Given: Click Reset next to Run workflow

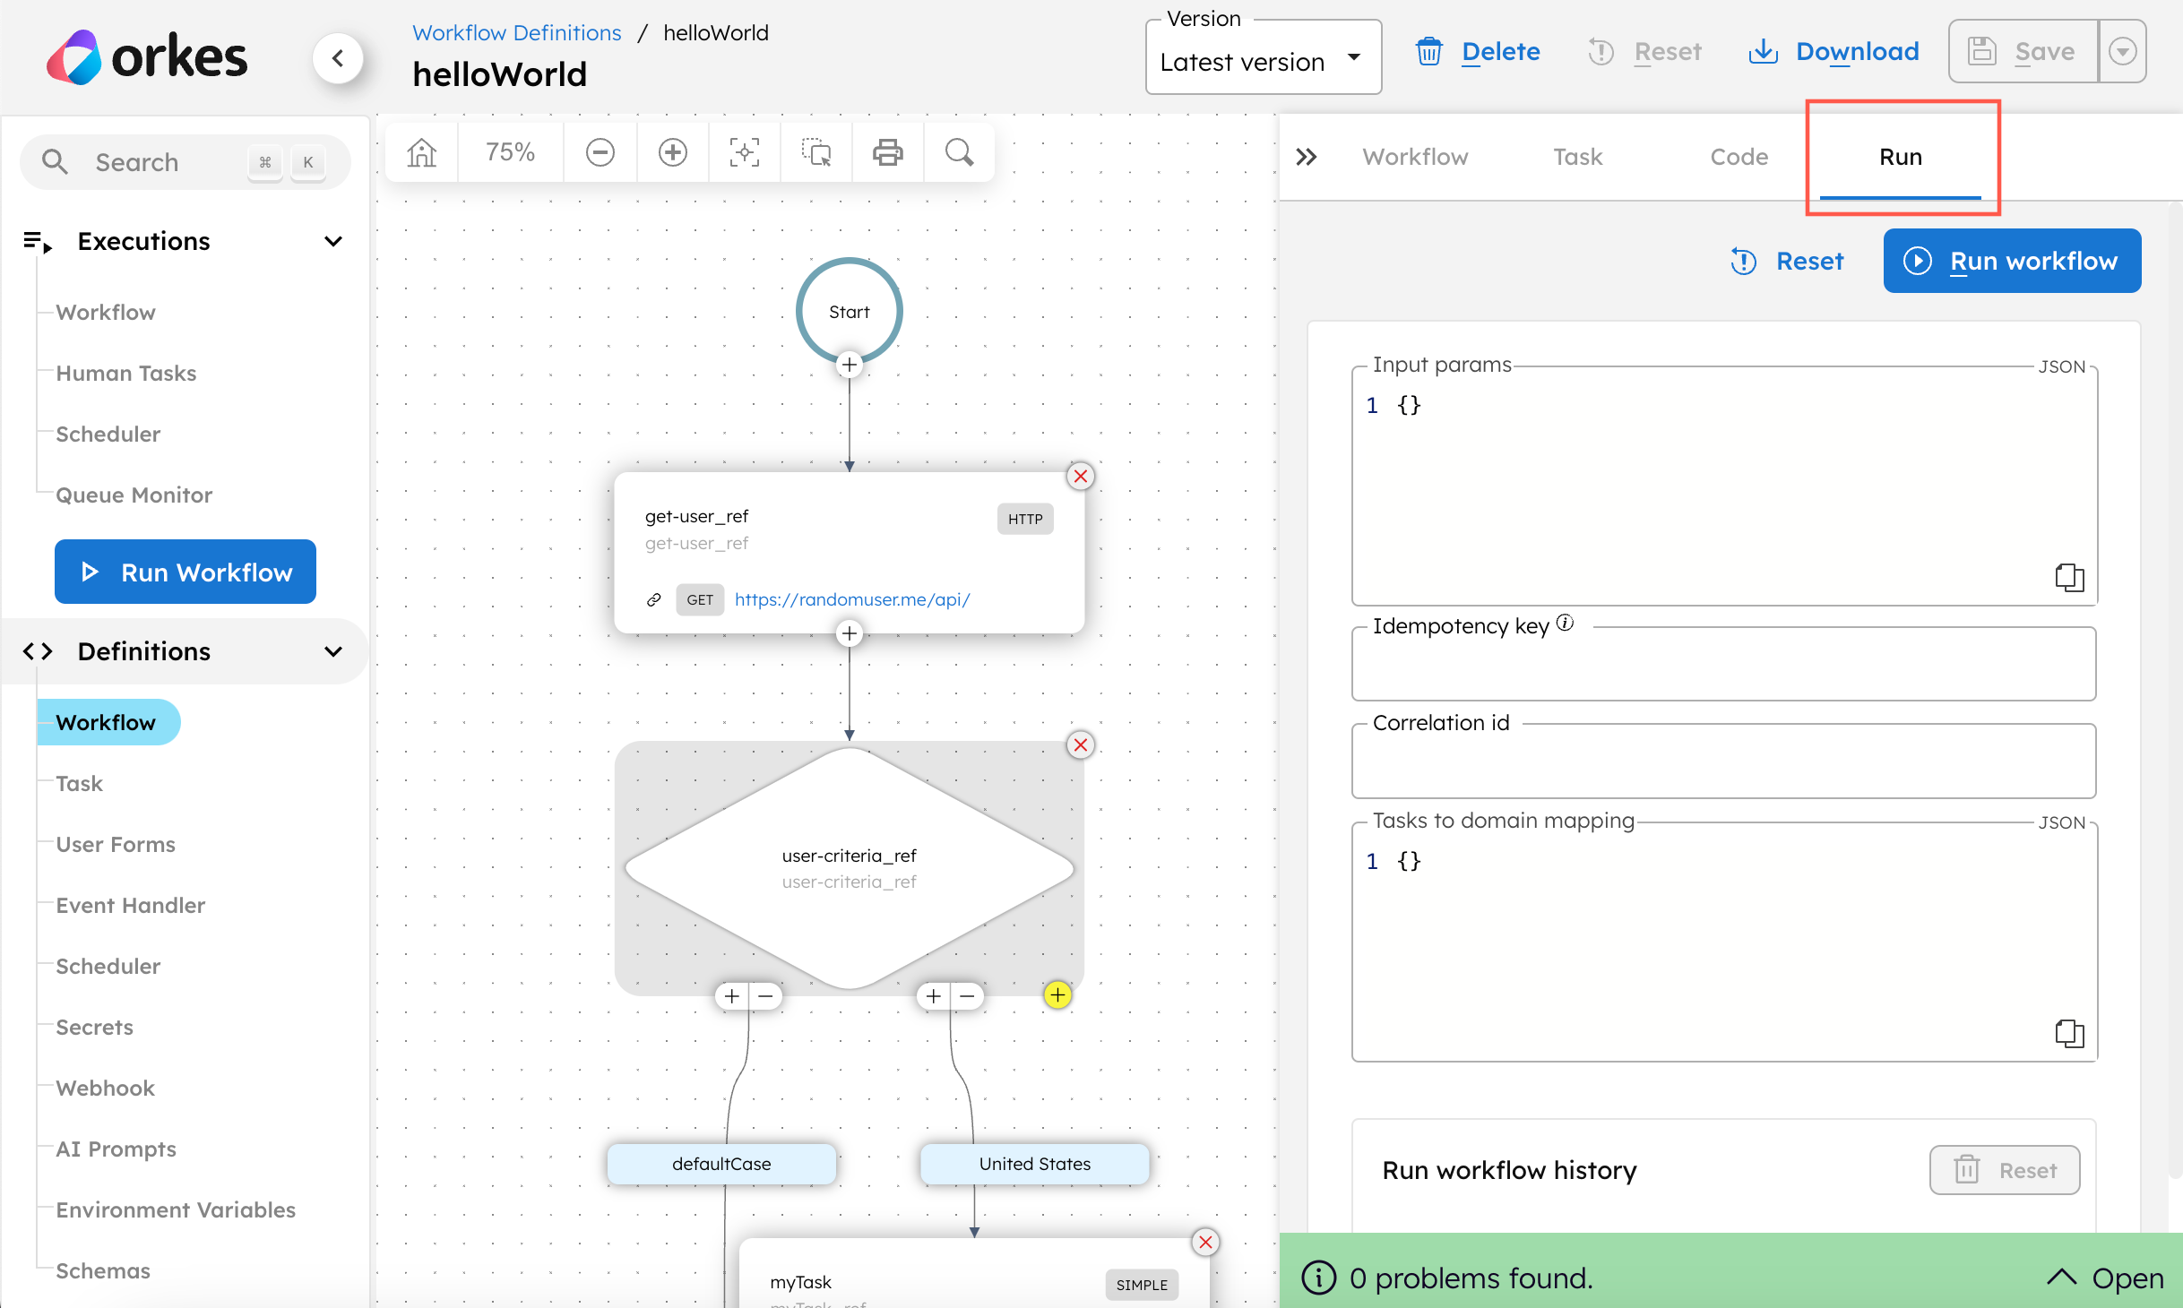Looking at the screenshot, I should [x=1787, y=261].
